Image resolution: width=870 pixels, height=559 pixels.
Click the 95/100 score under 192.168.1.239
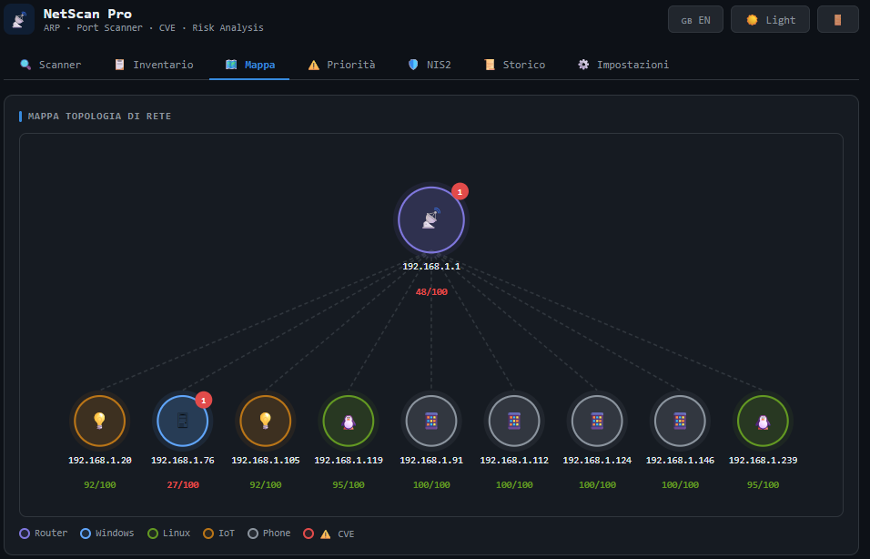click(x=763, y=485)
